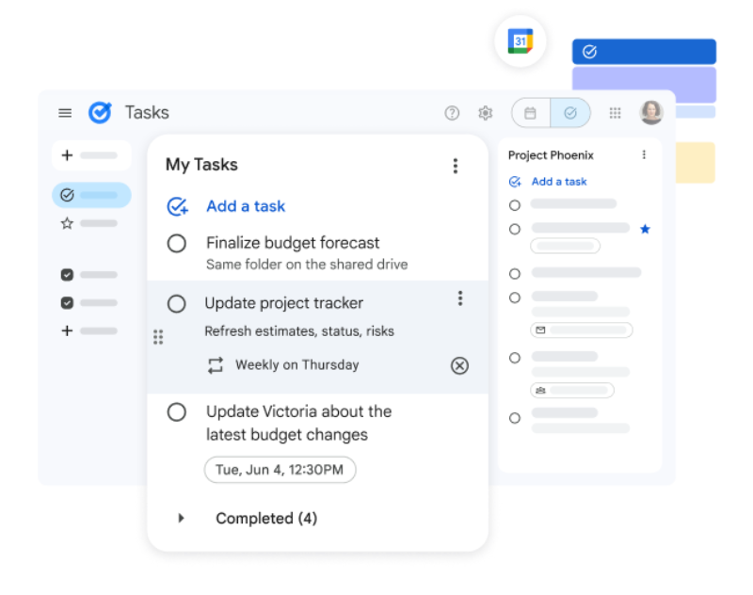Screen dimensions: 753x595
Task: Mark Finalize budget forecast as complete
Action: point(176,244)
